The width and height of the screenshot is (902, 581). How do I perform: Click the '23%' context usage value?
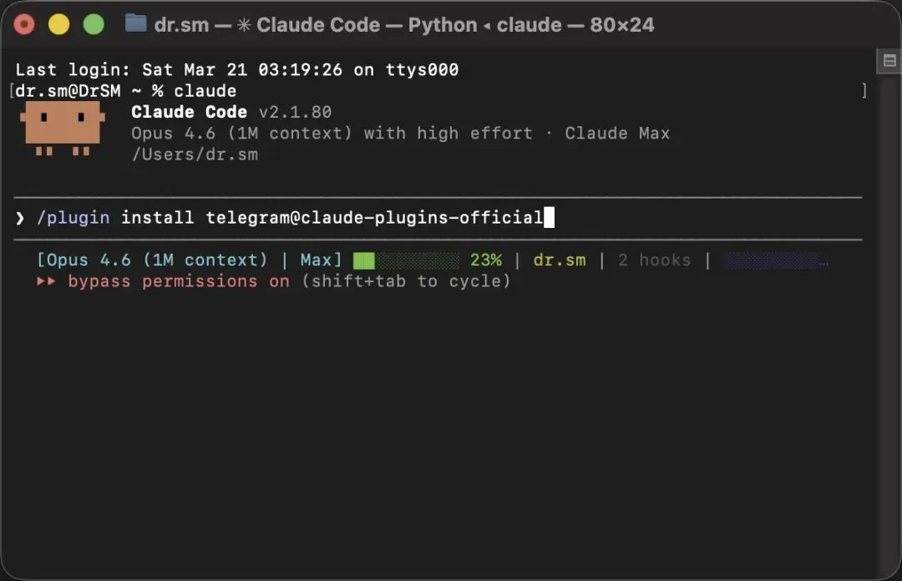(x=485, y=260)
